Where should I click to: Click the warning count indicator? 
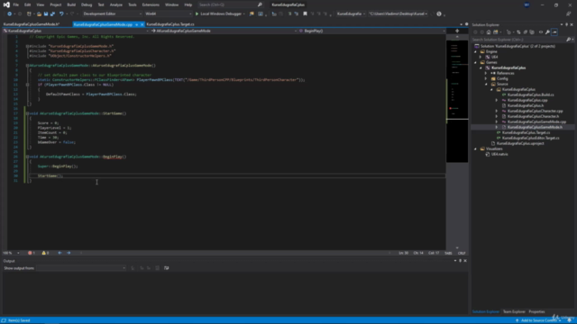[45, 253]
